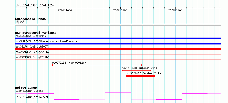
Task: Click the thick red nsv3321075 variant bar
Action: 140,76
